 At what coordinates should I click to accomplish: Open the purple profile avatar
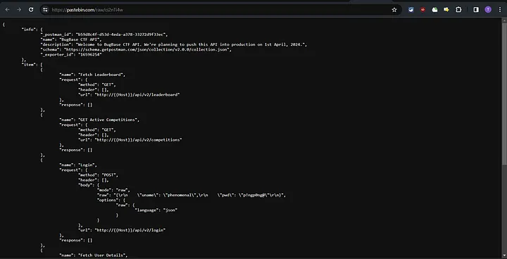point(488,10)
